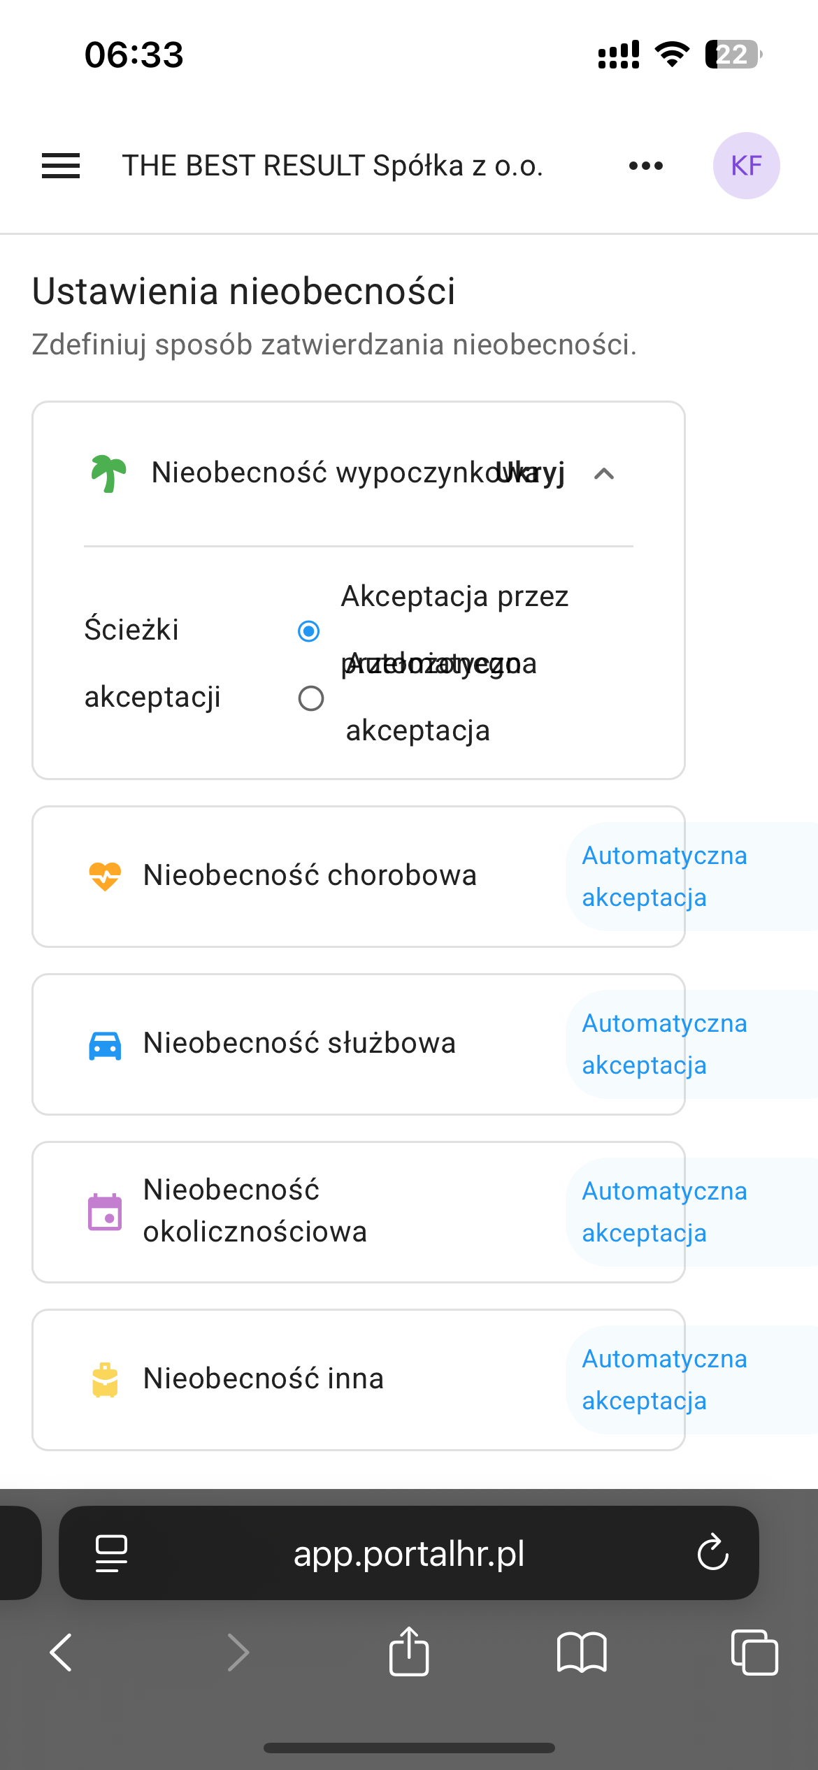Select the Automatyczna akceptacja radio button
Image resolution: width=818 pixels, height=1770 pixels.
coord(311,698)
